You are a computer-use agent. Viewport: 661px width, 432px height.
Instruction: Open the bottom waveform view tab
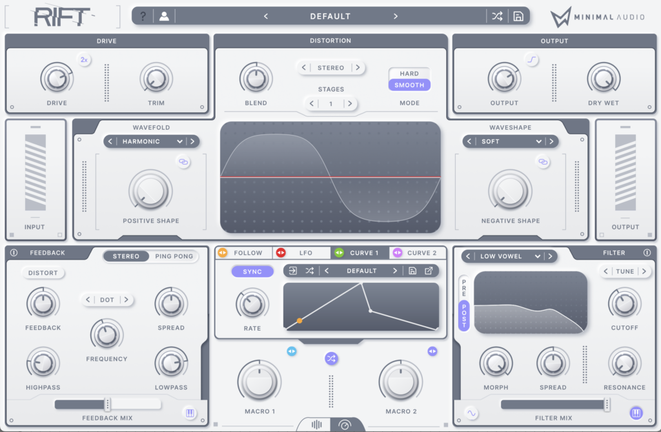(316, 424)
